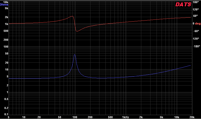The image size is (201, 119).
Task: Click the blue Ohms axis label
Action: point(4,5)
